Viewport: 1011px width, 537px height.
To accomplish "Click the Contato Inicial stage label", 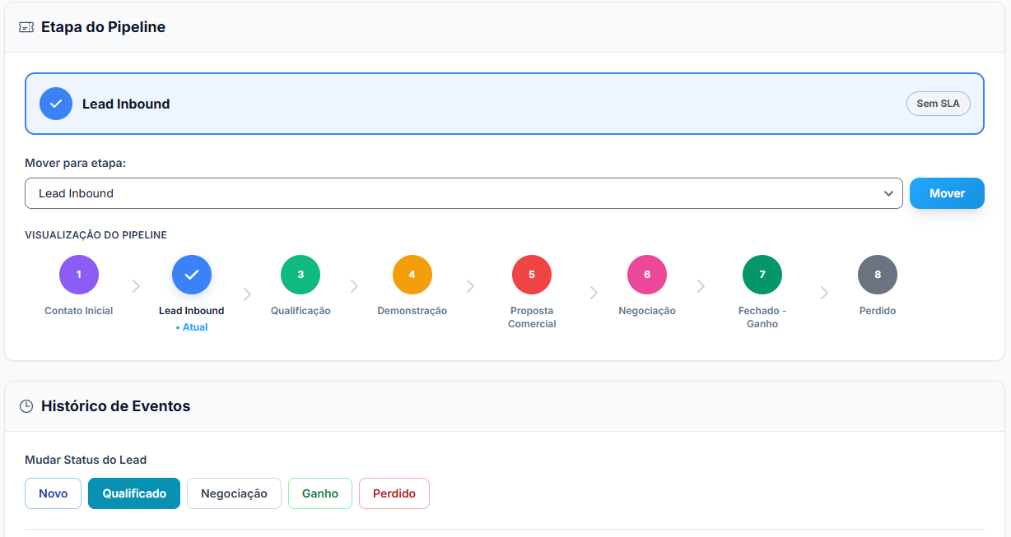I will (x=79, y=311).
